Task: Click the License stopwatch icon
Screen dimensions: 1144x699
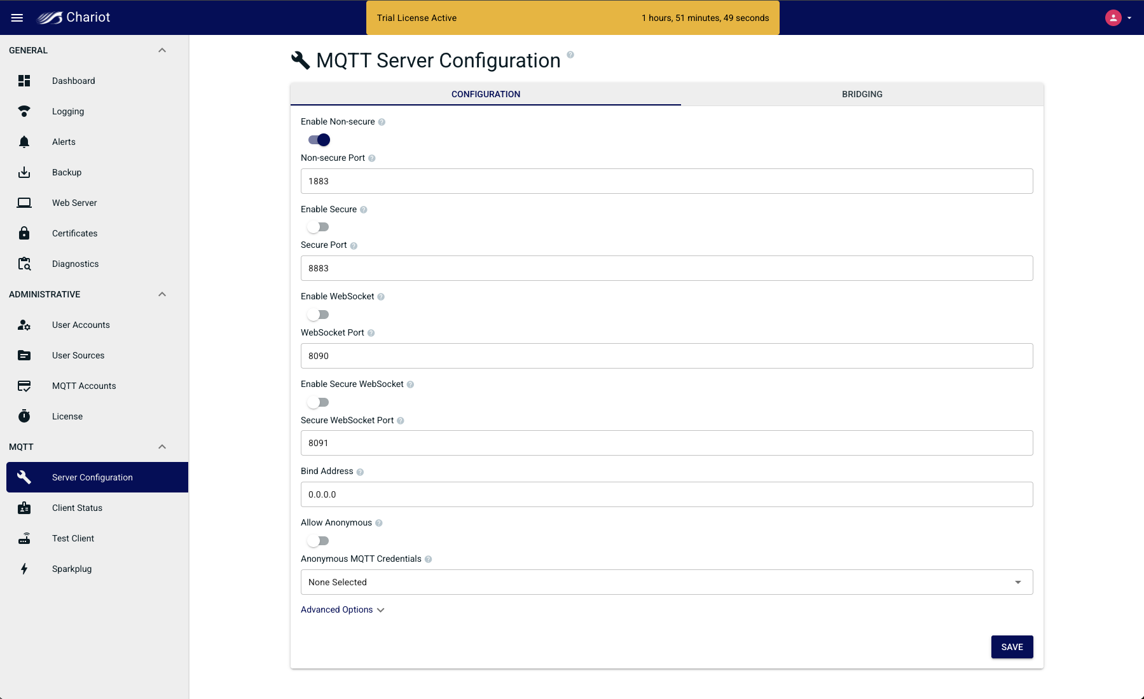Action: click(x=24, y=416)
